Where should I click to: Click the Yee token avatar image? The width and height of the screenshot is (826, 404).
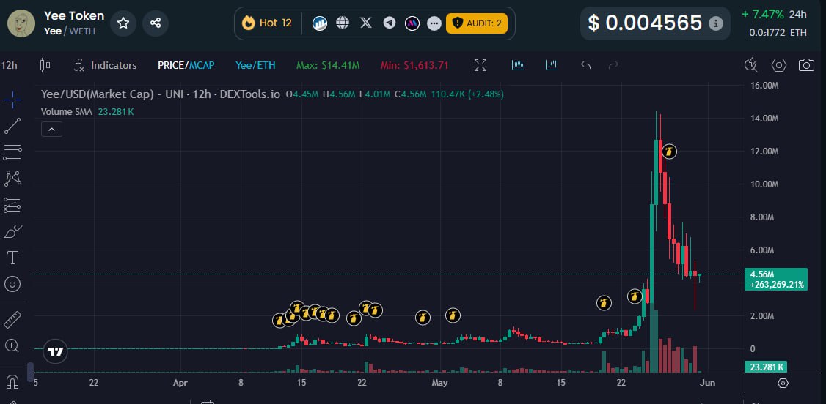(21, 23)
